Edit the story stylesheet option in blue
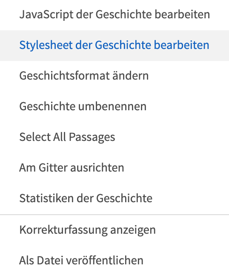Viewport: 229px width, 275px height. (x=114, y=46)
